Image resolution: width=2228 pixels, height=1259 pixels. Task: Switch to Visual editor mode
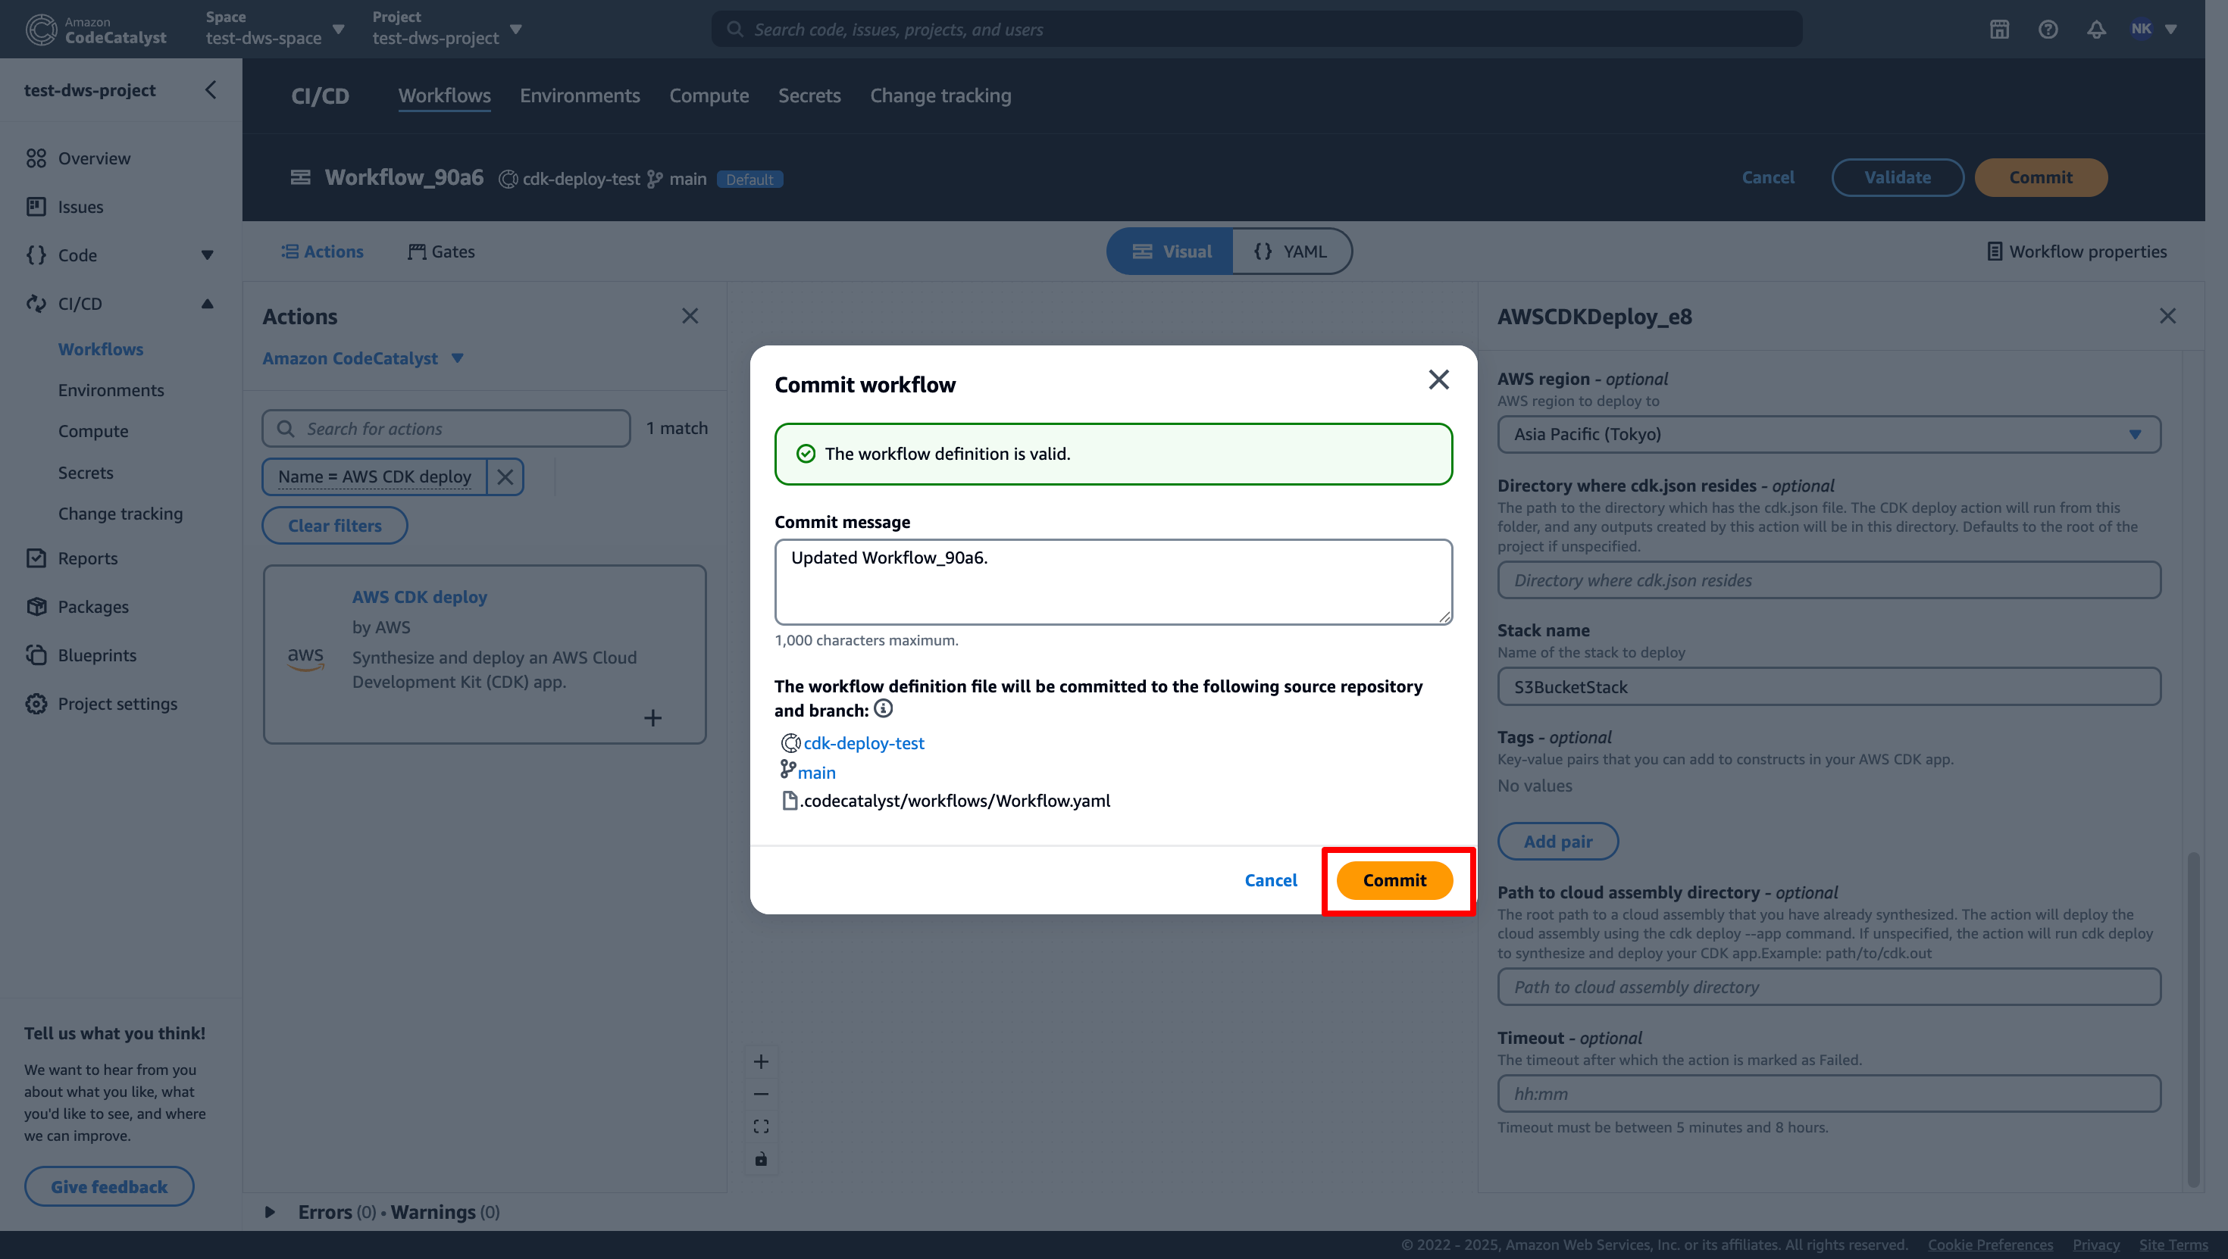1170,251
